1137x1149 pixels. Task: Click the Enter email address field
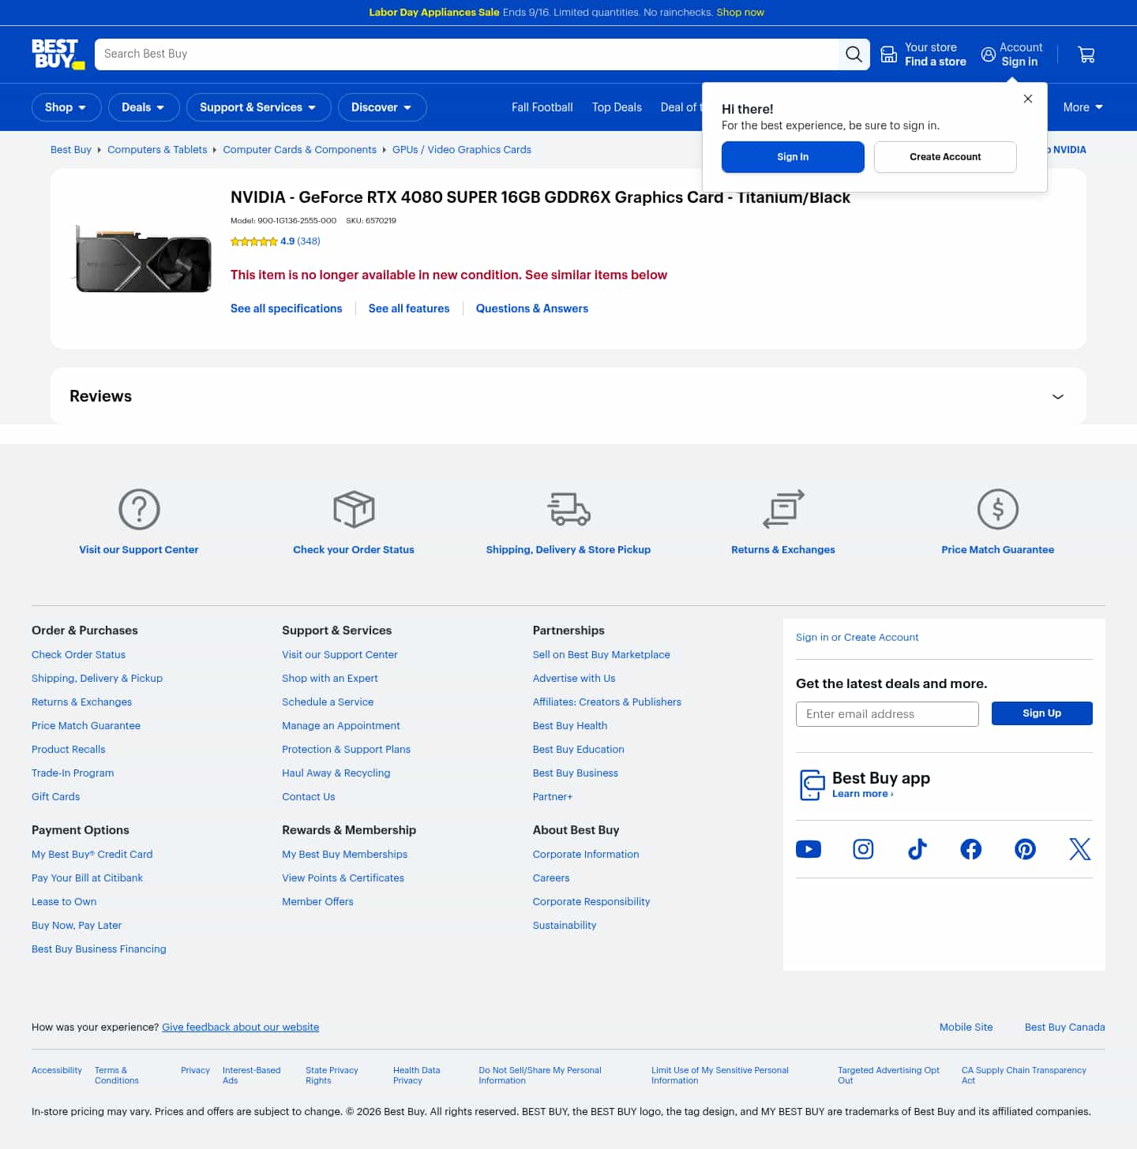point(887,714)
